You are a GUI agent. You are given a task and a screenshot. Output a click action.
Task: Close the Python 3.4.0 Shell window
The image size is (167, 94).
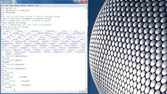pyautogui.click(x=84, y=2)
